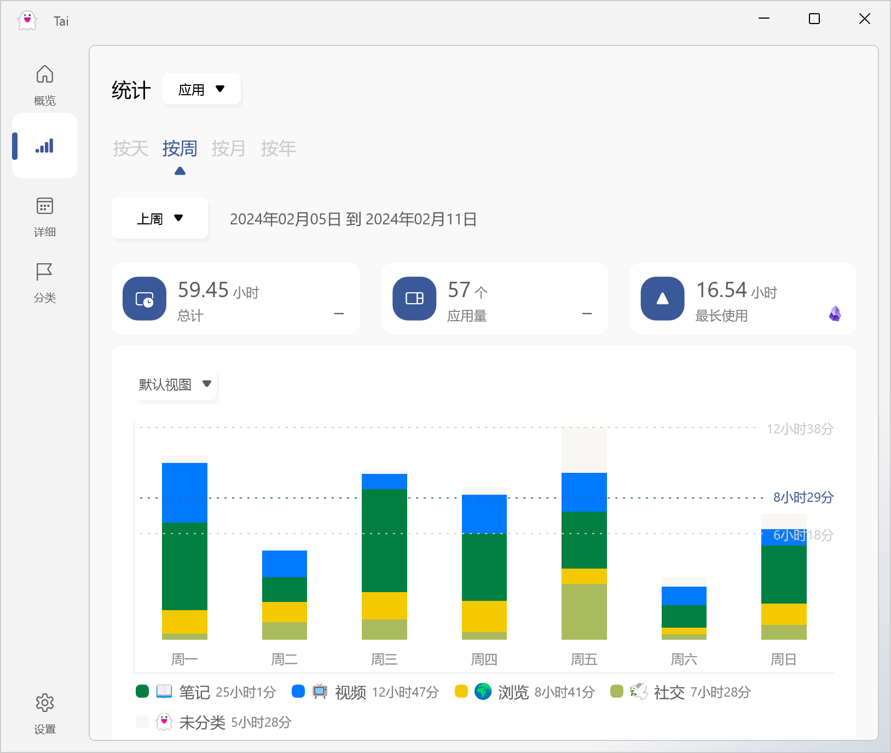Click the 周五 axis label

[584, 659]
